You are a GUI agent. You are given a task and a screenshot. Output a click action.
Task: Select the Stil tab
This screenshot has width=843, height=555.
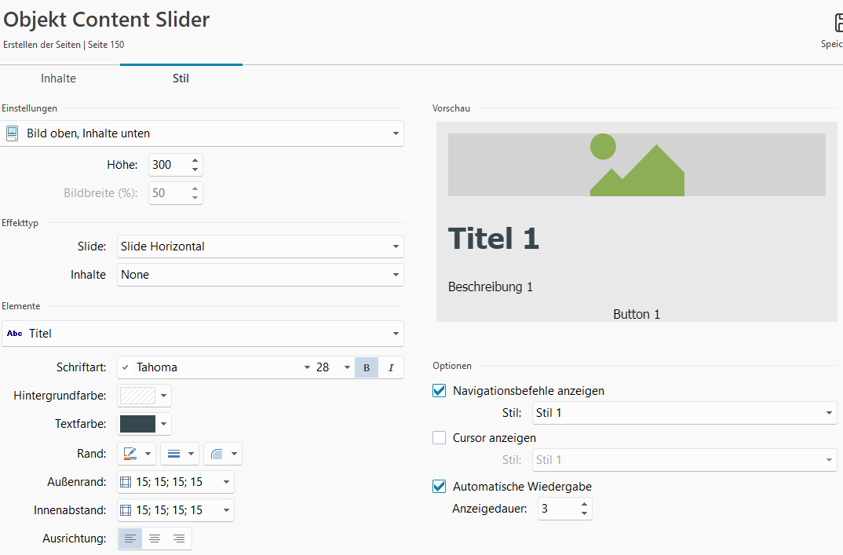[x=181, y=79]
